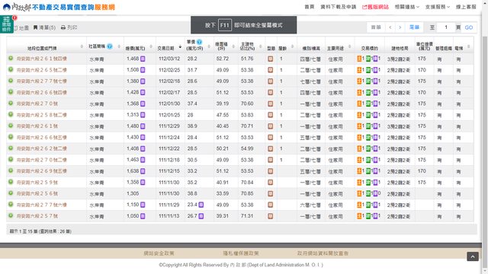This screenshot has height=274, width=488.
Task: Open the 資料下載及申請 menu item
Action: click(x=339, y=7)
